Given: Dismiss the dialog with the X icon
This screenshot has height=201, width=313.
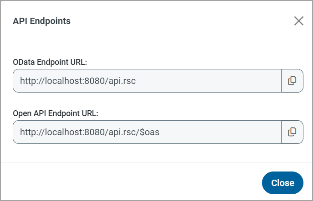Looking at the screenshot, I should point(298,21).
